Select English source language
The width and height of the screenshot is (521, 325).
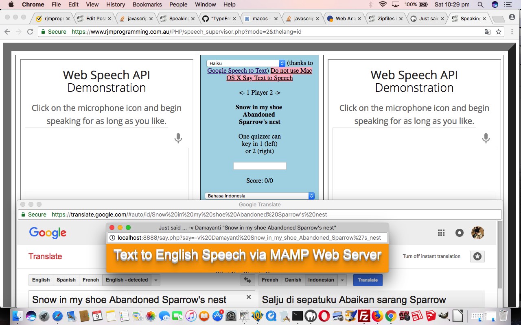(x=41, y=280)
